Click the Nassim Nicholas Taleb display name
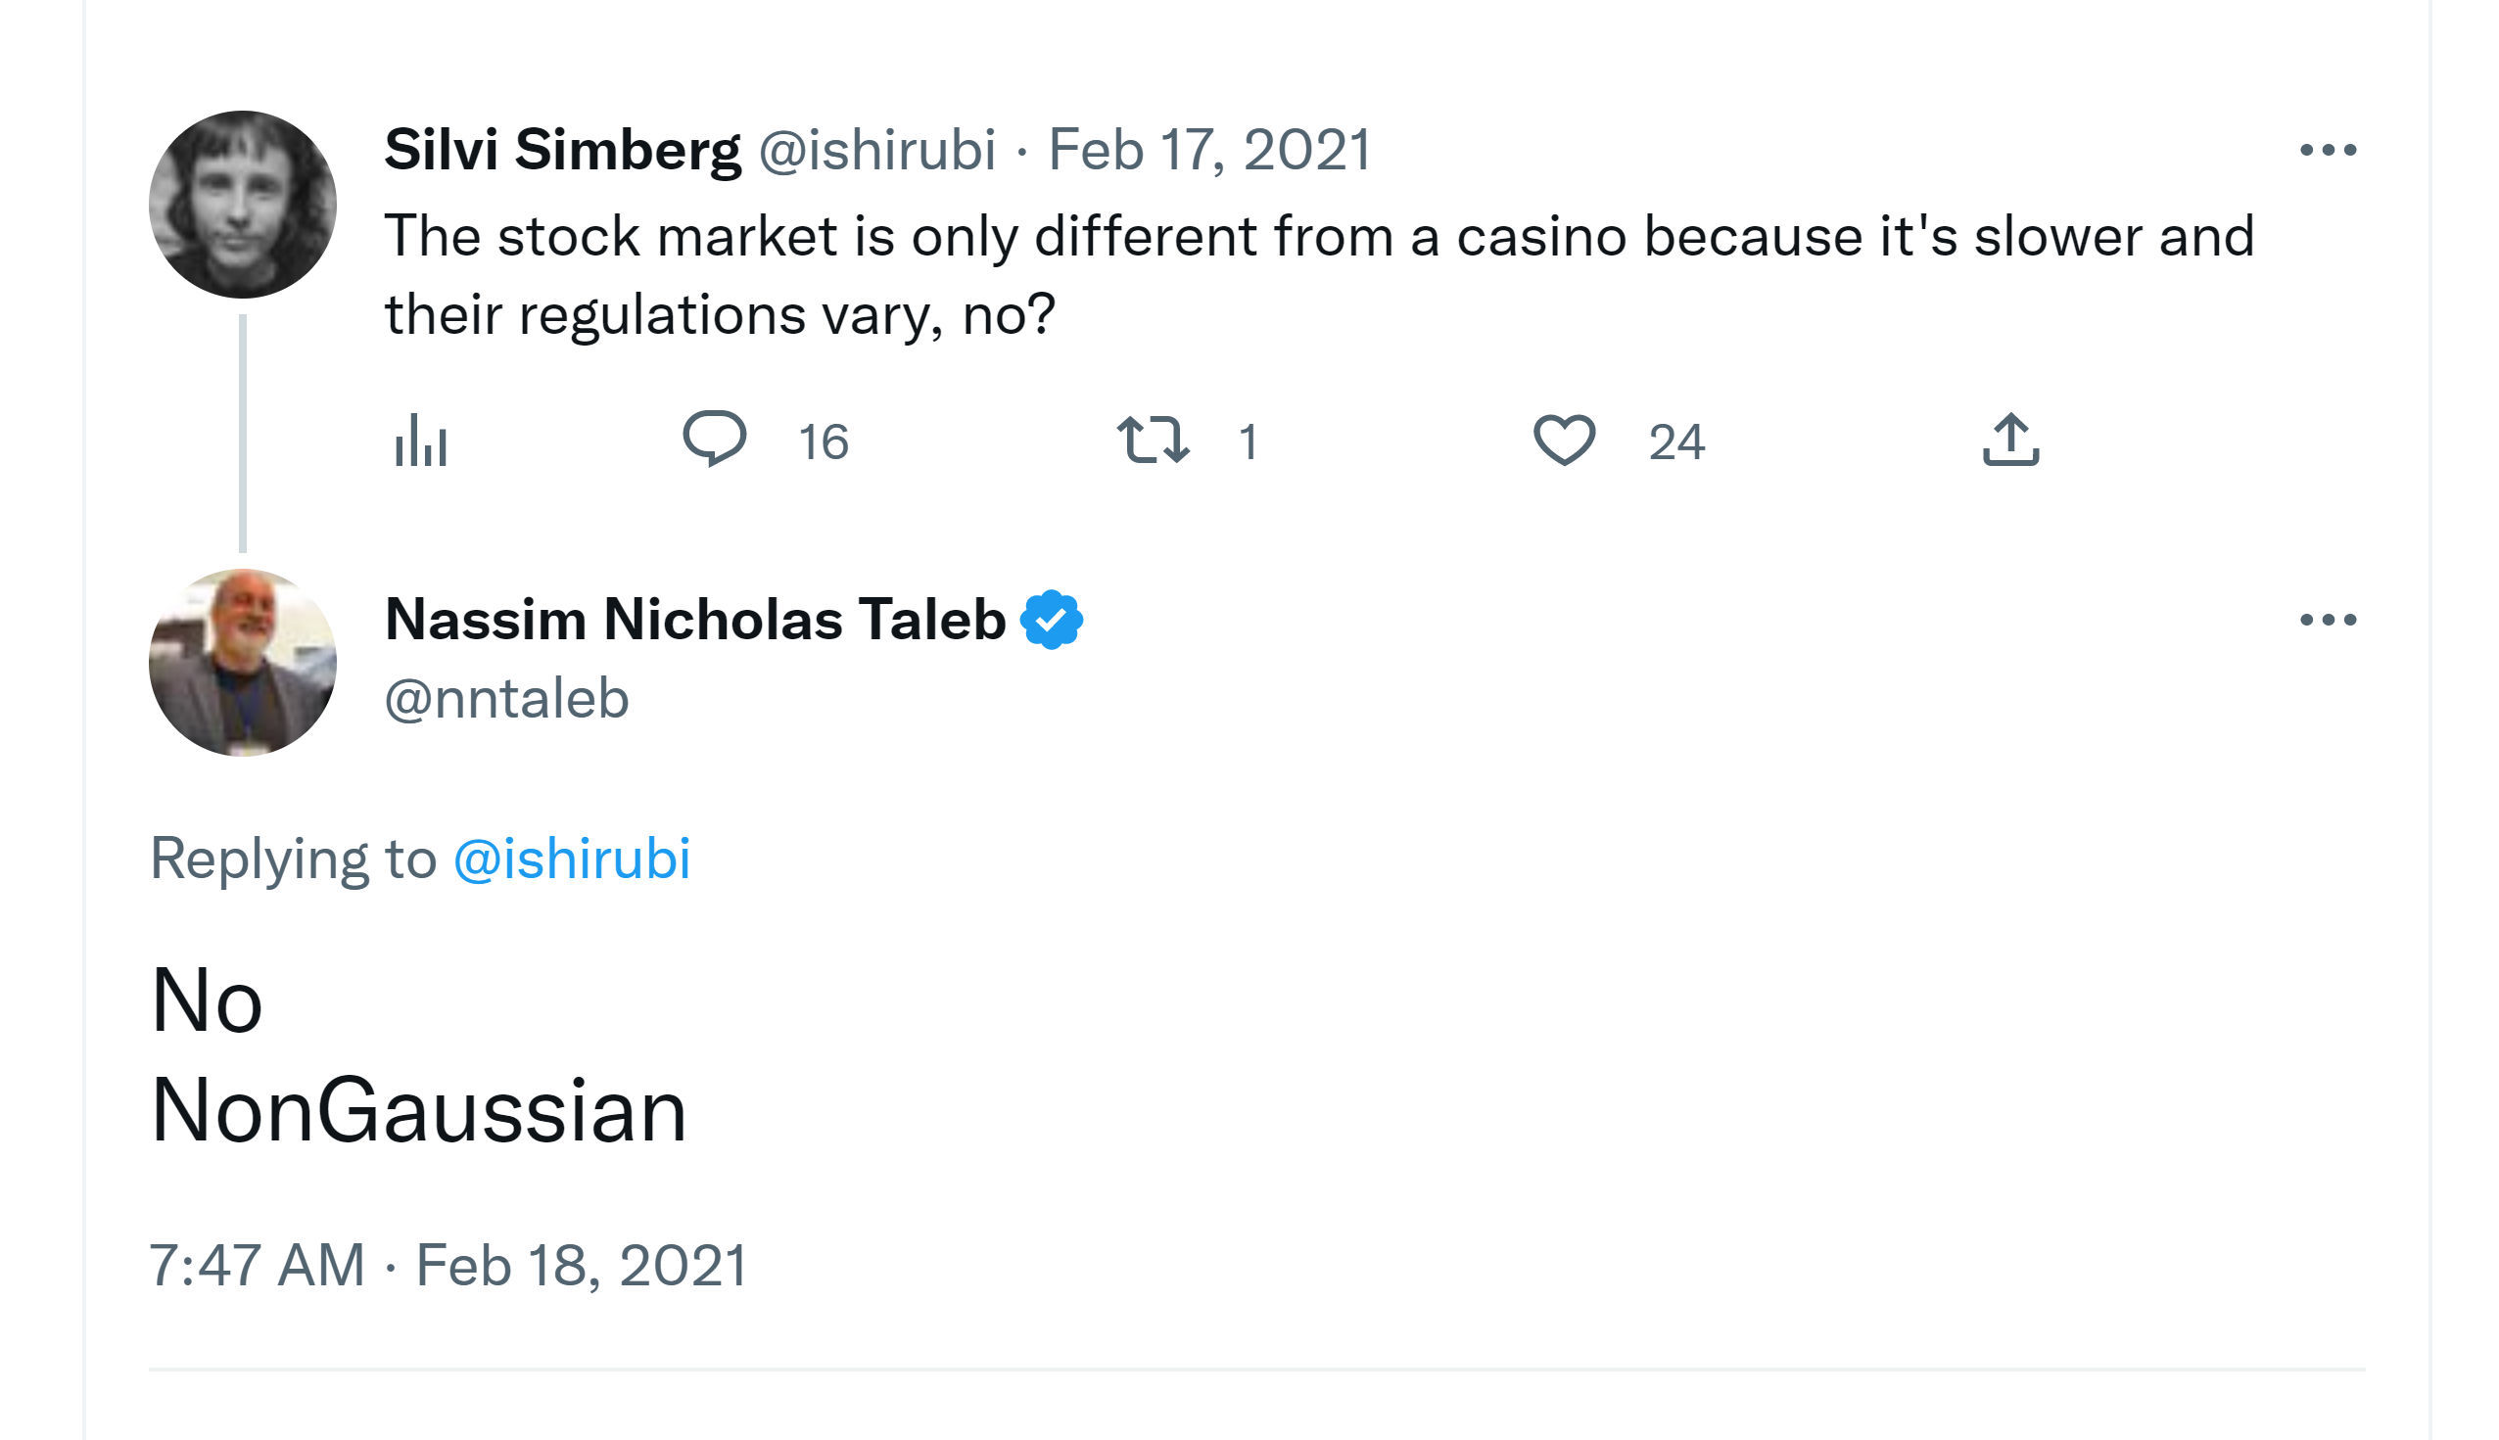 694,620
